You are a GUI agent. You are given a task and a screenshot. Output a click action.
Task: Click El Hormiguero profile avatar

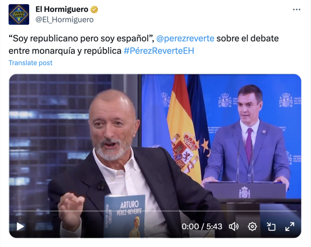pos(19,15)
